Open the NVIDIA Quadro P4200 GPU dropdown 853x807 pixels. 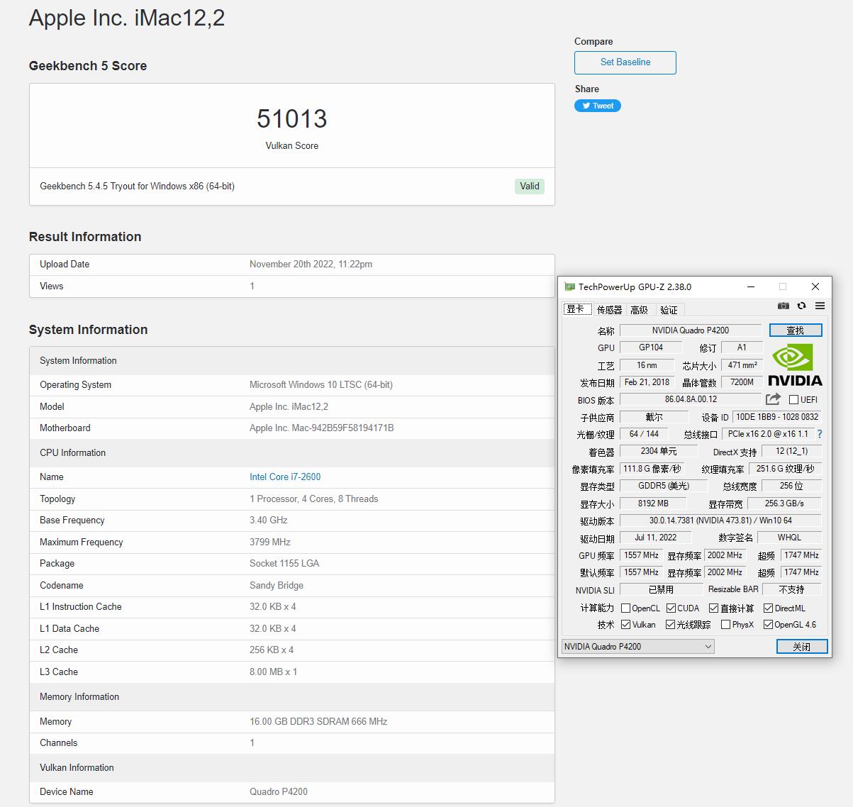click(638, 646)
